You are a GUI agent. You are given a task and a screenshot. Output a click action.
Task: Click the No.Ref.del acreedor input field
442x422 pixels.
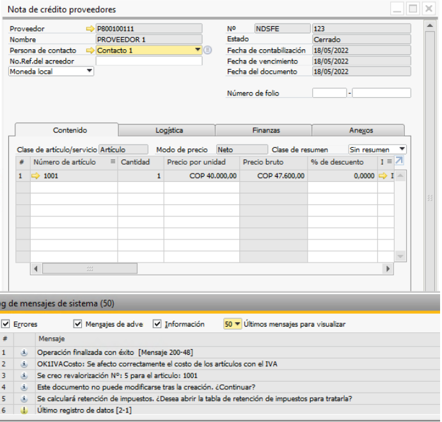pos(148,61)
